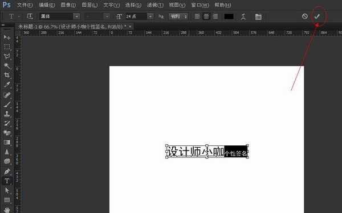
Task: Open the 帮助 Help menu
Action: pos(223,5)
